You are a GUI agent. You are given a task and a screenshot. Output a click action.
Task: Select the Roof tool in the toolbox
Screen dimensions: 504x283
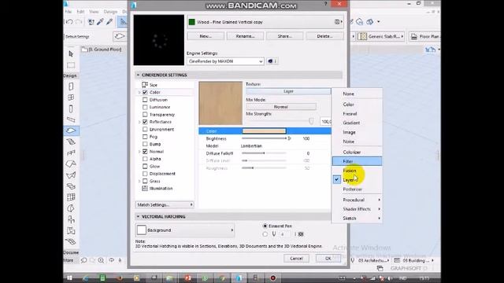(71, 164)
